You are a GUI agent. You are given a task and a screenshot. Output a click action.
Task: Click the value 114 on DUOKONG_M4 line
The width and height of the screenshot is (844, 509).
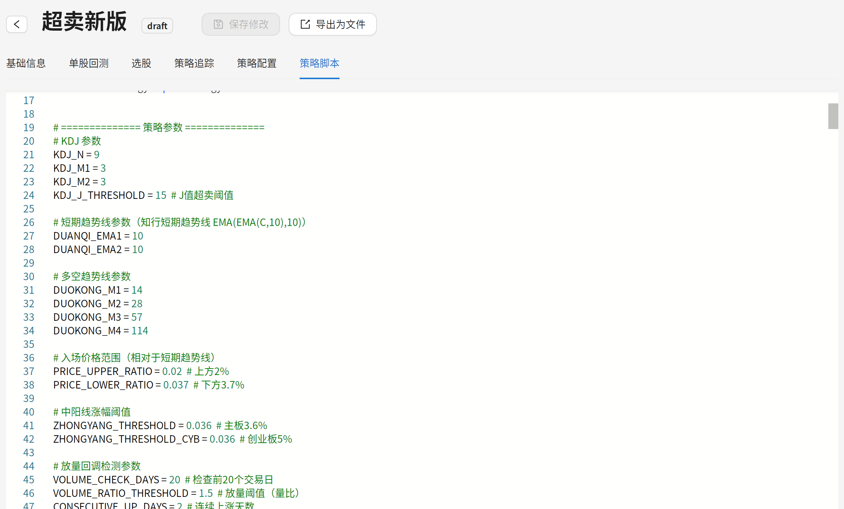pyautogui.click(x=140, y=330)
